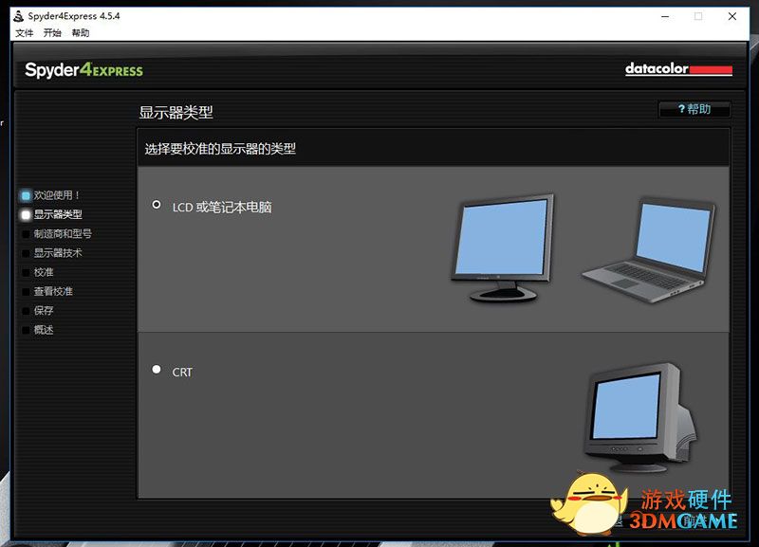
Task: Select the LCD 或笔记本电脑 radio button
Action: click(x=157, y=205)
